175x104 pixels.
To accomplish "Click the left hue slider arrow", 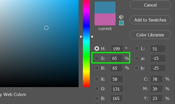I will (81, 37).
